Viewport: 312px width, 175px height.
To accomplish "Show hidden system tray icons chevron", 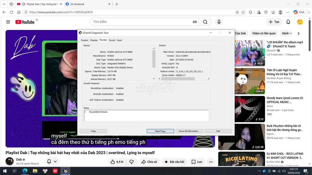I will pyautogui.click(x=259, y=171).
